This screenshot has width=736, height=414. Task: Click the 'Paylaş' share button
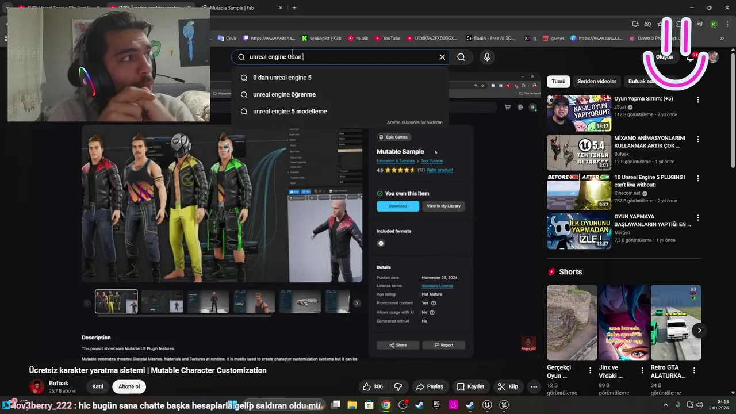(x=430, y=386)
